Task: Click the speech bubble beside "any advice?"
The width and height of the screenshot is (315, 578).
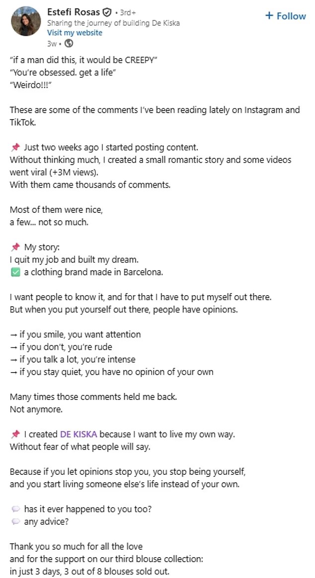Action: click(15, 521)
